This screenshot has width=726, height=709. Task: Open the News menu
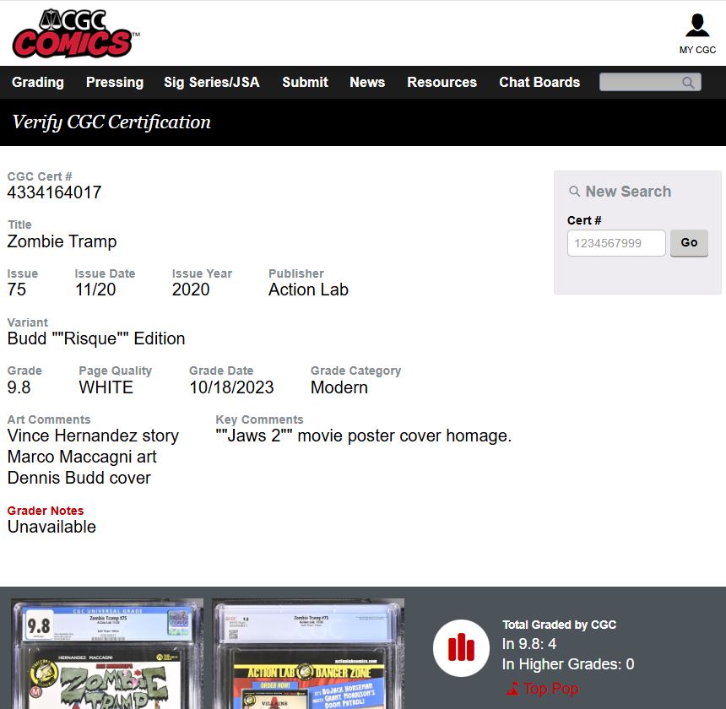tap(367, 82)
